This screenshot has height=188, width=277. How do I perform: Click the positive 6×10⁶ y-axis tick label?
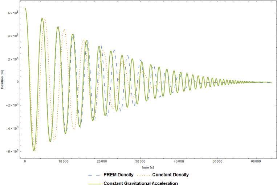pyautogui.click(x=13, y=13)
